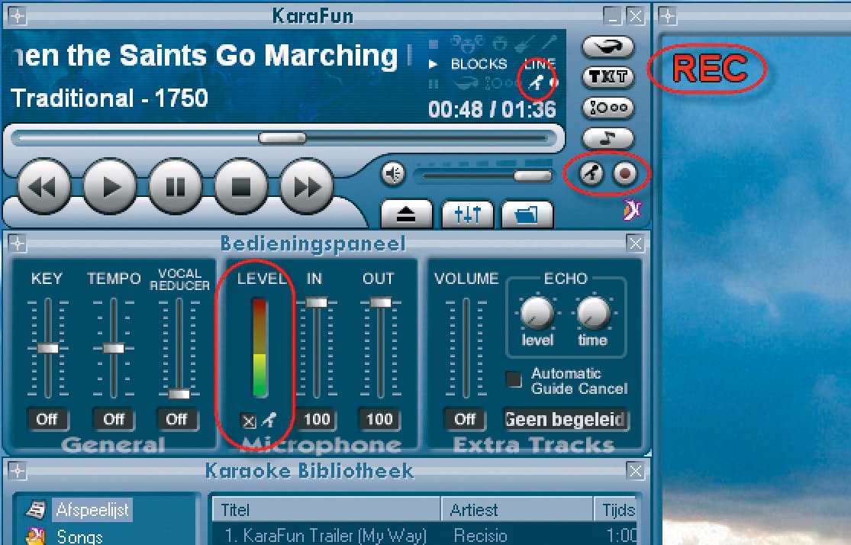Click the KaraFun logo icon
Image resolution: width=851 pixels, height=545 pixels.
[x=632, y=210]
